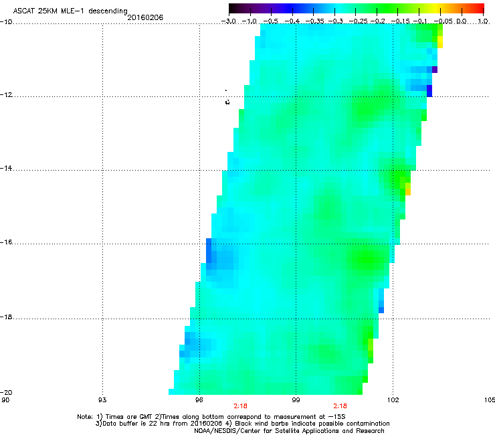The image size is (495, 435).
Task: Click the 'Data buffer is 22 hrs' note
Action: pyautogui.click(x=137, y=424)
